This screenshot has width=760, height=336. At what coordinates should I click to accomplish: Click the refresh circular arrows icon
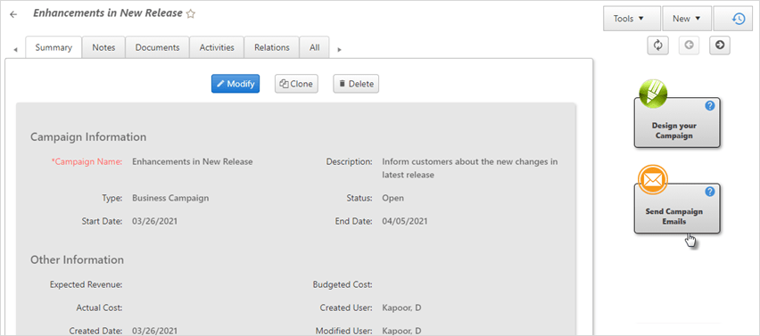click(x=657, y=45)
